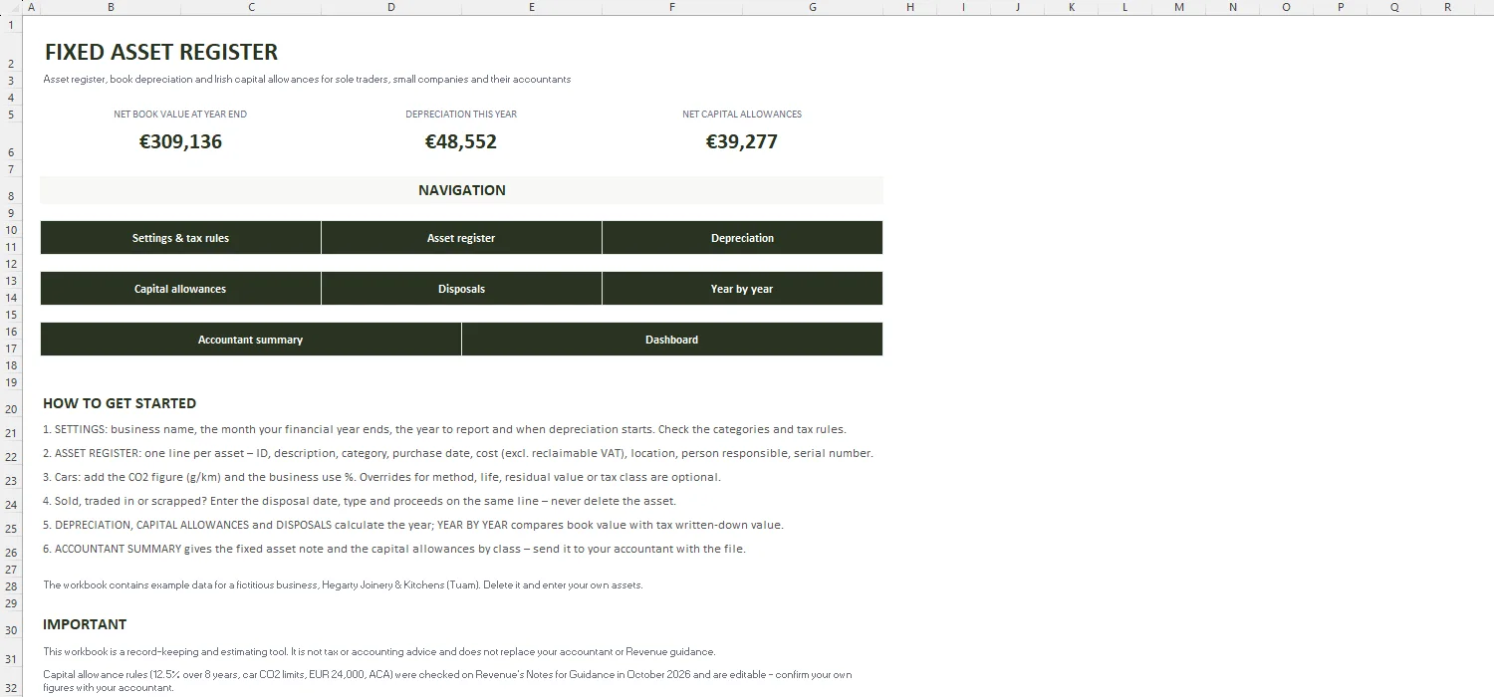Select column E header

coord(532,7)
